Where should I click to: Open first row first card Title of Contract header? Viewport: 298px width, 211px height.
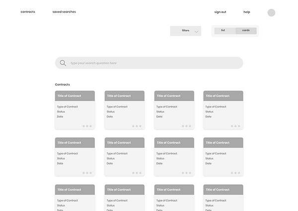coord(75,96)
